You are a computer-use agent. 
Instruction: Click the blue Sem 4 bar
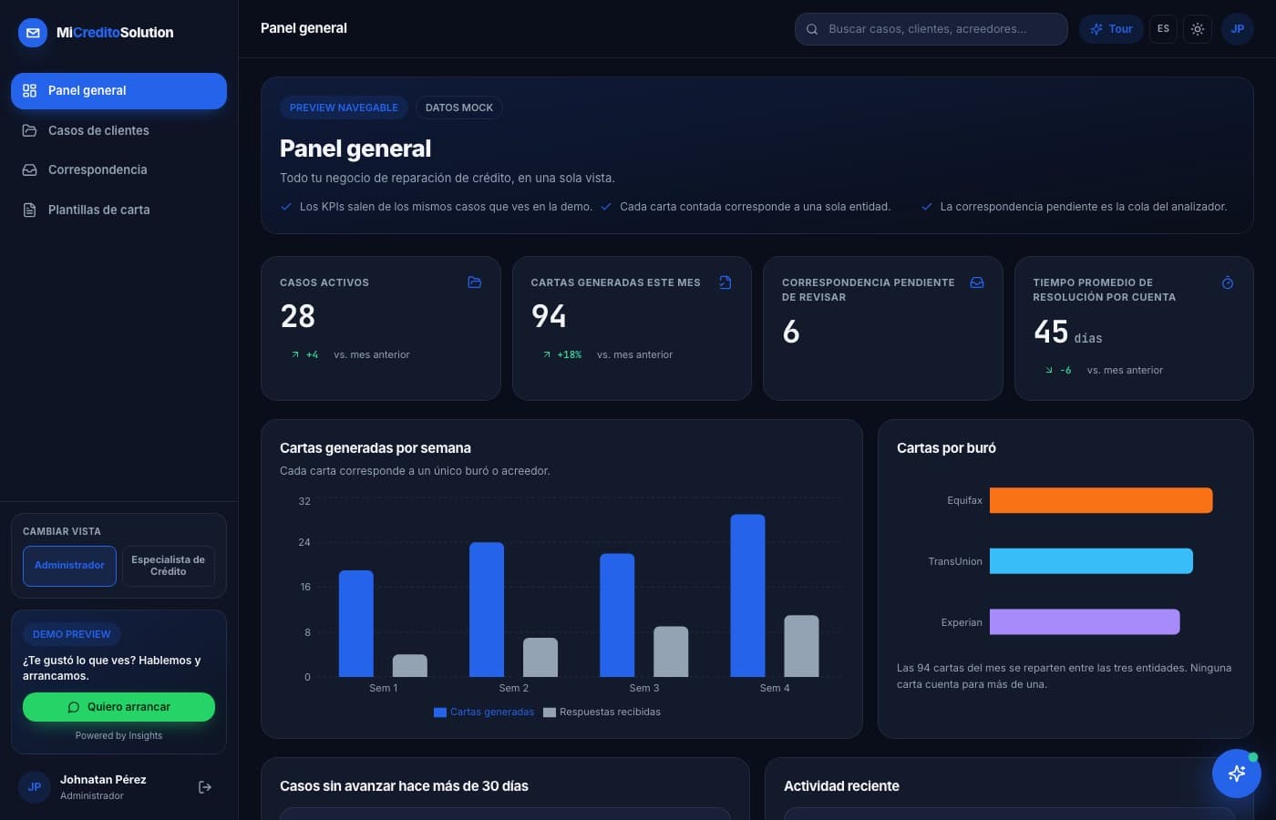(747, 596)
